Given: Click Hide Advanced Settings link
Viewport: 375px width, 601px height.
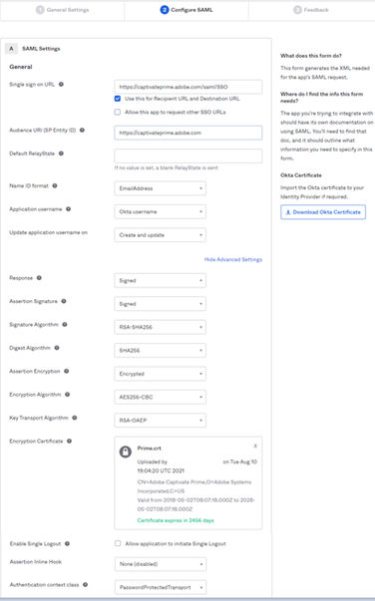Looking at the screenshot, I should click(x=233, y=259).
